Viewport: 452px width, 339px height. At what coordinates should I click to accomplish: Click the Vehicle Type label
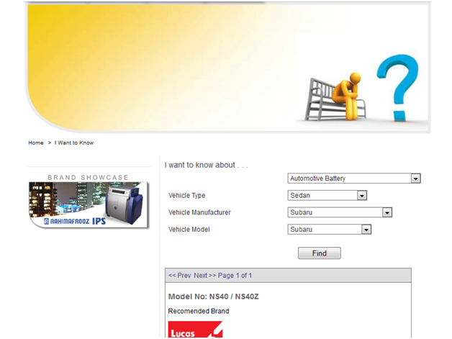point(187,196)
